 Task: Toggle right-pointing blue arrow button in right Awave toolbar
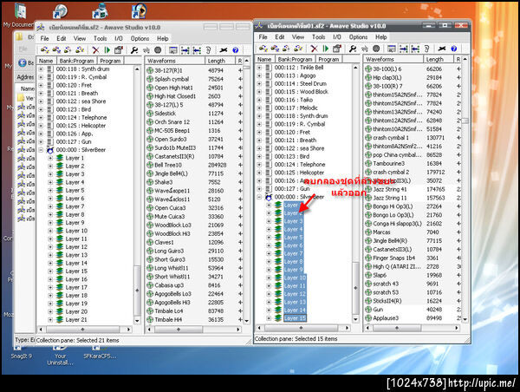(x=404, y=49)
